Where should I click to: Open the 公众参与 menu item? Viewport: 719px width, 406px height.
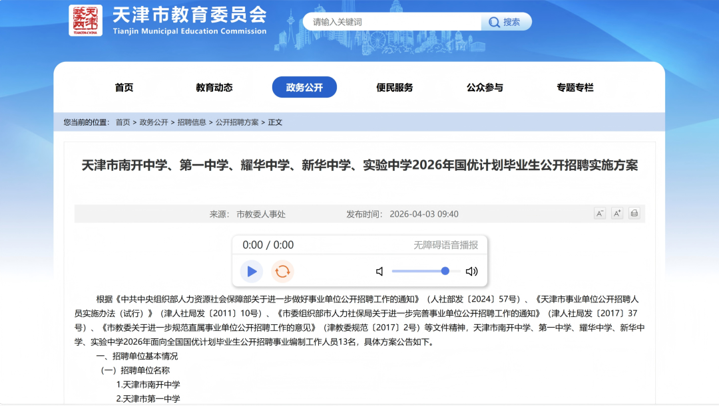485,88
